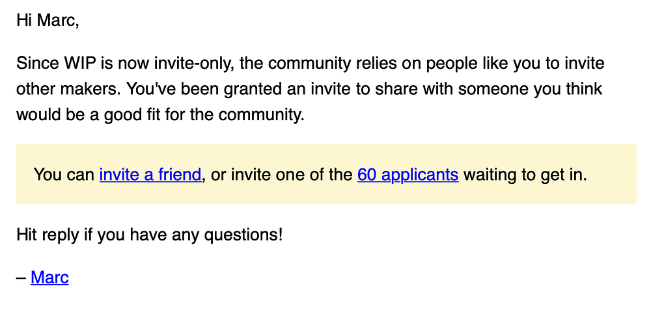651x310 pixels.
Task: Follow the "60 applicants" link
Action: click(408, 174)
